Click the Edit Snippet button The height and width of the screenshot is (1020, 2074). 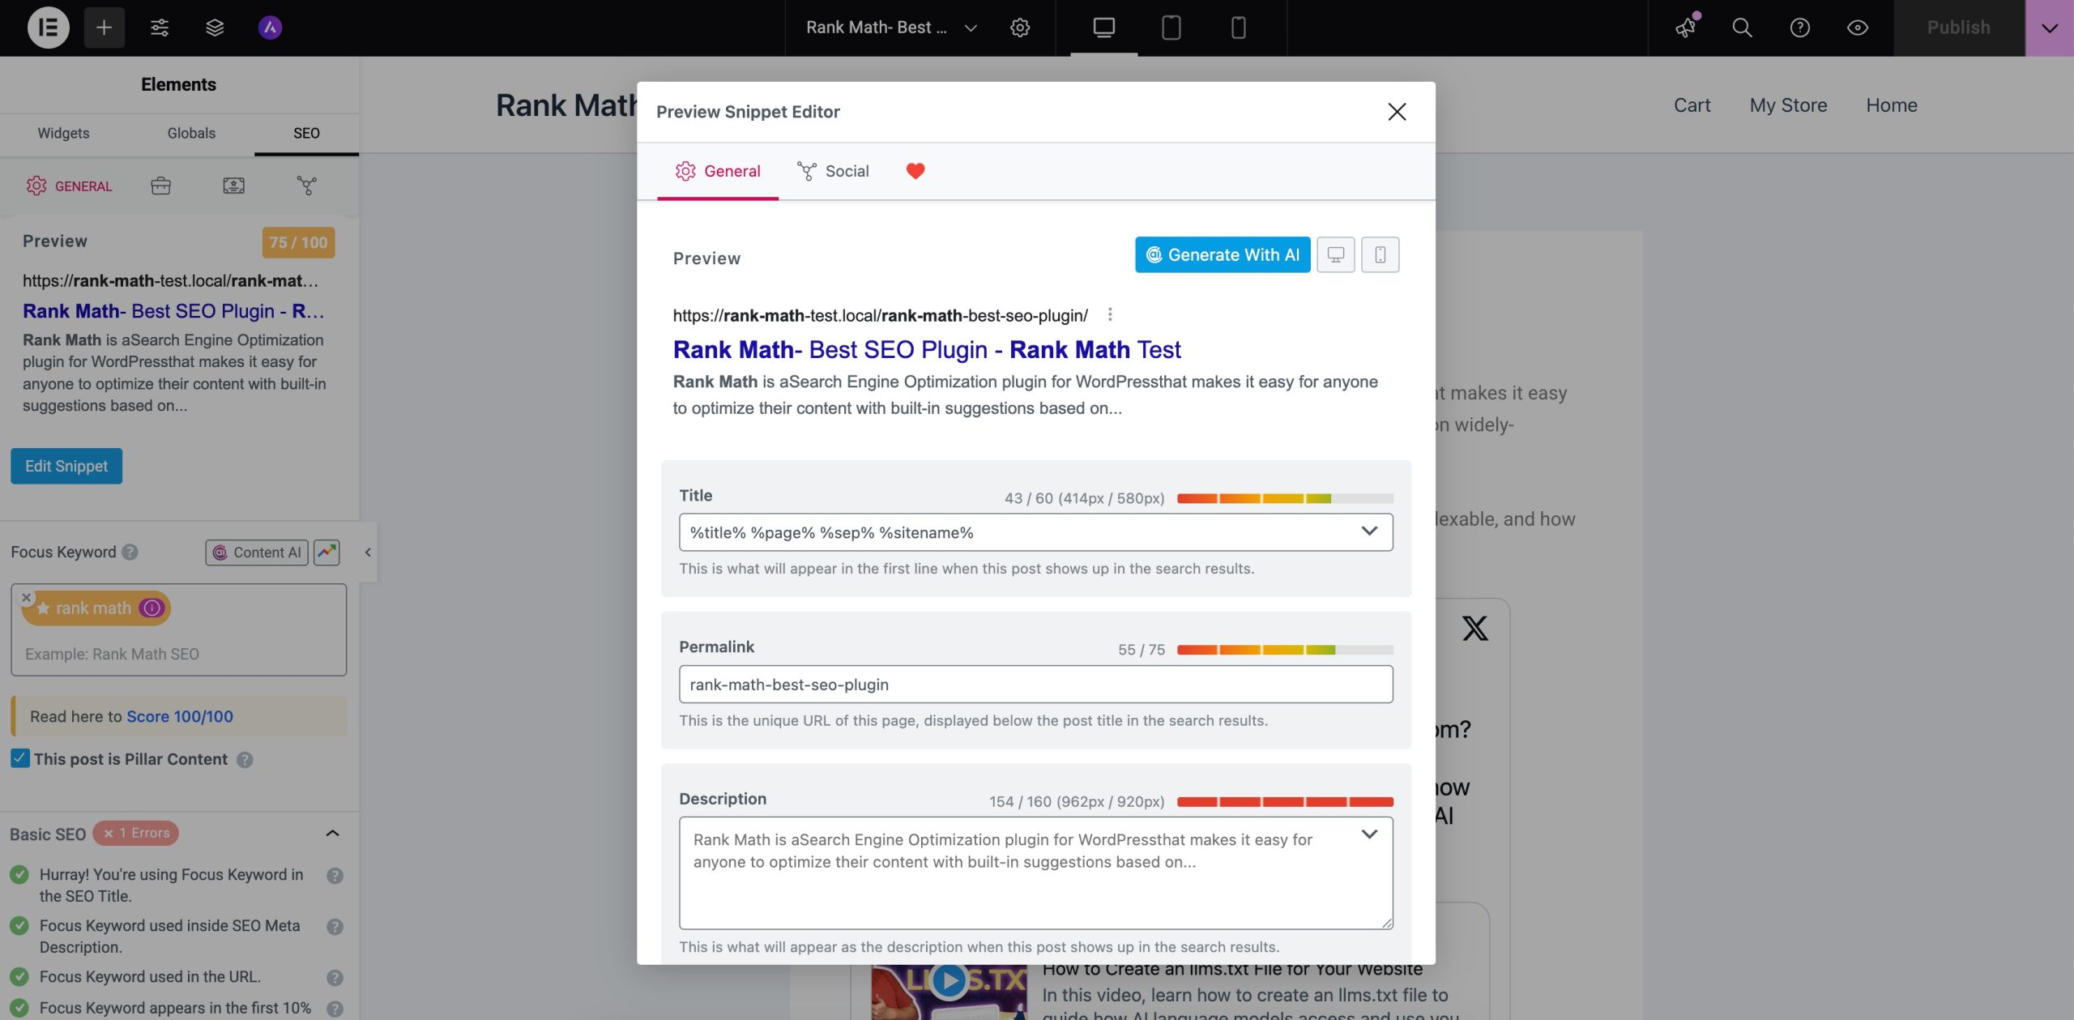pyautogui.click(x=66, y=466)
